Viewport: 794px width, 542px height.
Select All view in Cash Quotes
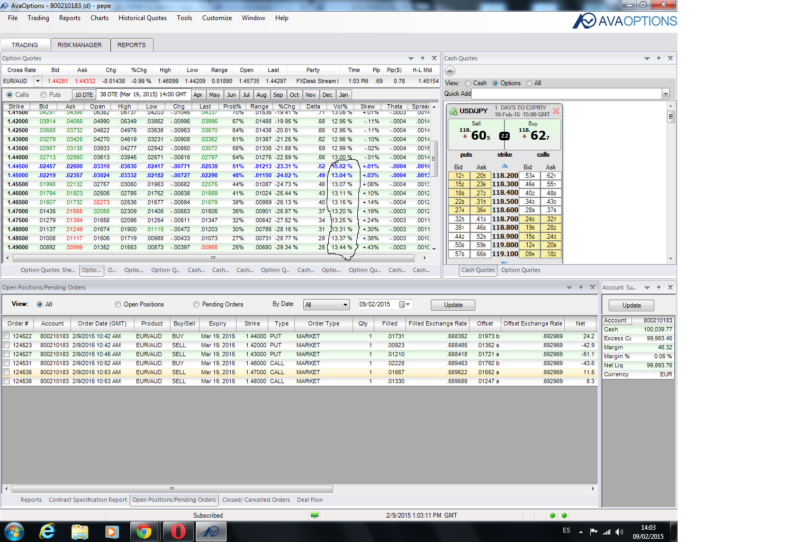pyautogui.click(x=529, y=83)
